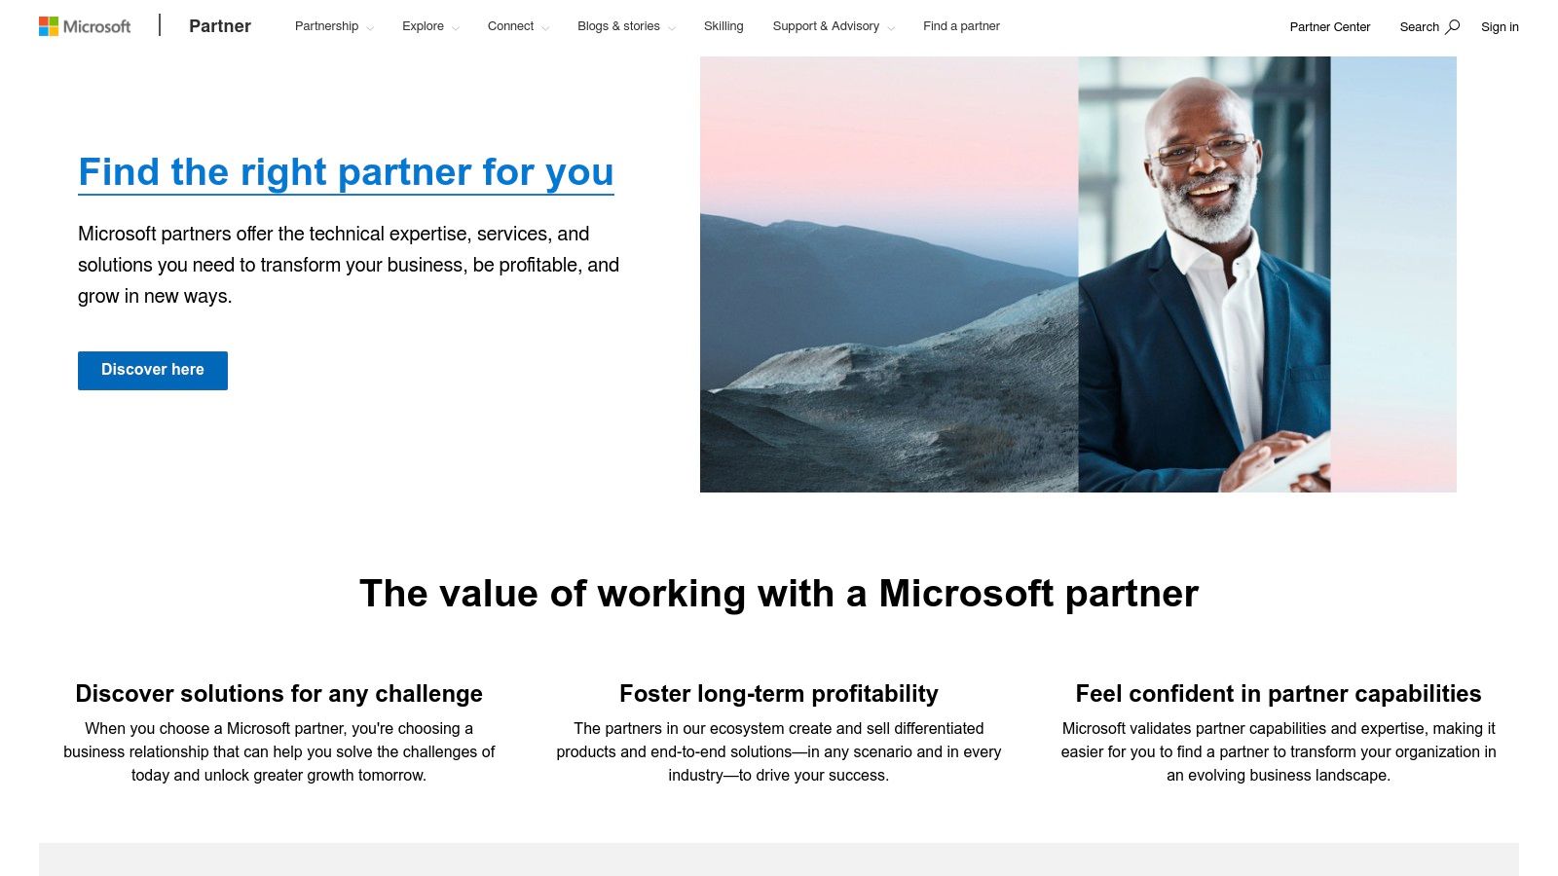Image resolution: width=1558 pixels, height=876 pixels.
Task: Select Skilling in the top navigation
Action: (723, 26)
